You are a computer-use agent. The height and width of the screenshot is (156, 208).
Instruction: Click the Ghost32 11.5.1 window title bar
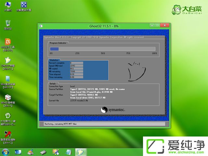(x=97, y=26)
